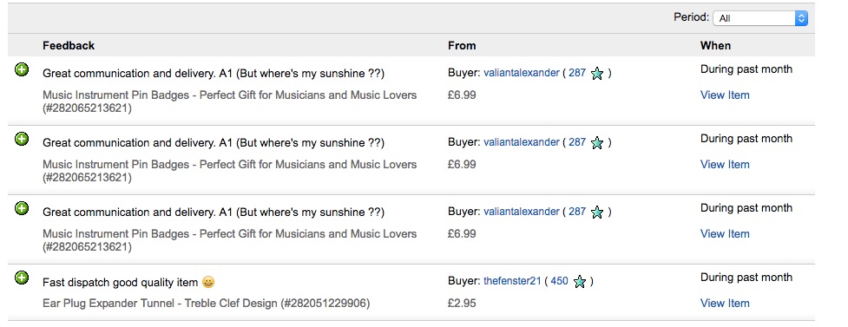Click View Item for Ear Plug Expander Tunnel
Viewport: 848px width, 327px height.
tap(725, 304)
